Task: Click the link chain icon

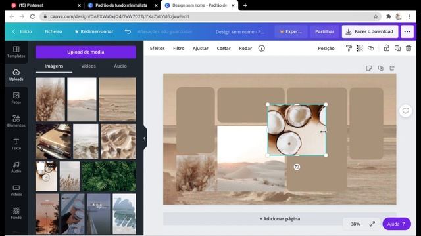Action: [x=371, y=48]
